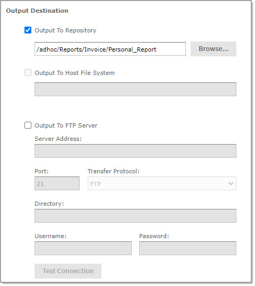Open the Transfer Protocol dropdown
This screenshot has height=286, width=255.
162,183
